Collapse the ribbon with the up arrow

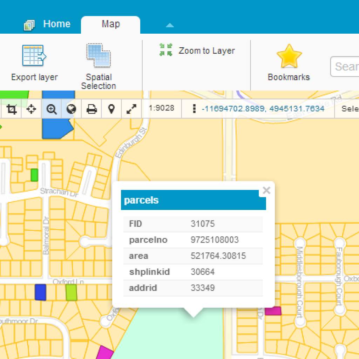click(170, 25)
